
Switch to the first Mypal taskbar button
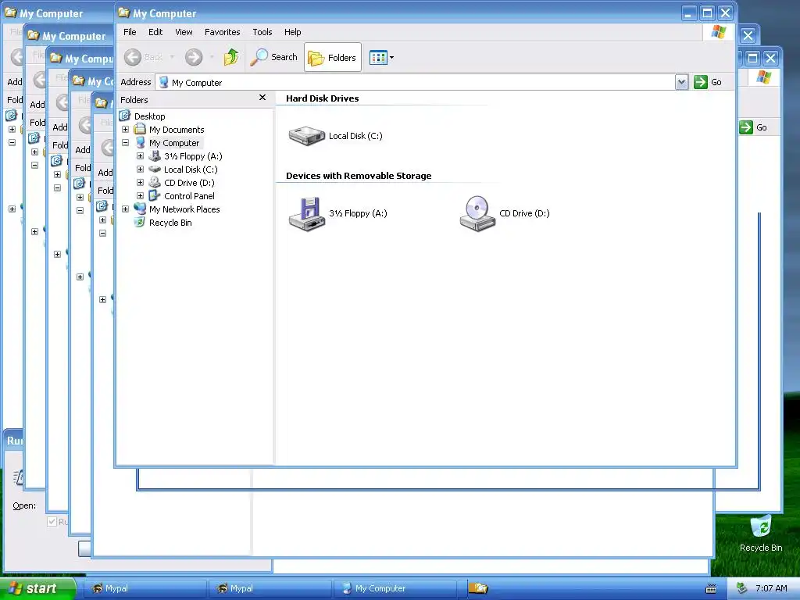tap(145, 588)
